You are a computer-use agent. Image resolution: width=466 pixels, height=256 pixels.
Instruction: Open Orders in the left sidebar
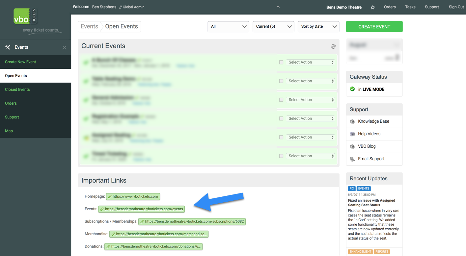point(36,103)
